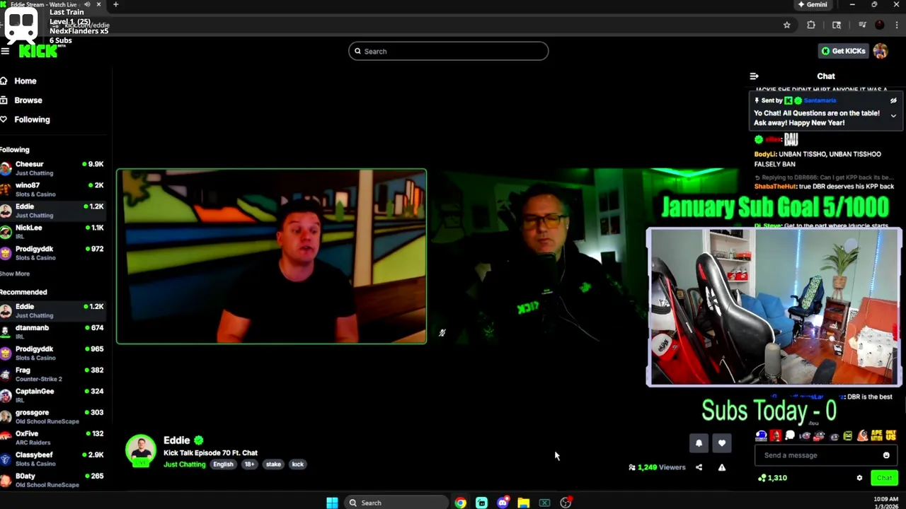Open Frag Counter-Strike 2 channel

pyautogui.click(x=53, y=374)
